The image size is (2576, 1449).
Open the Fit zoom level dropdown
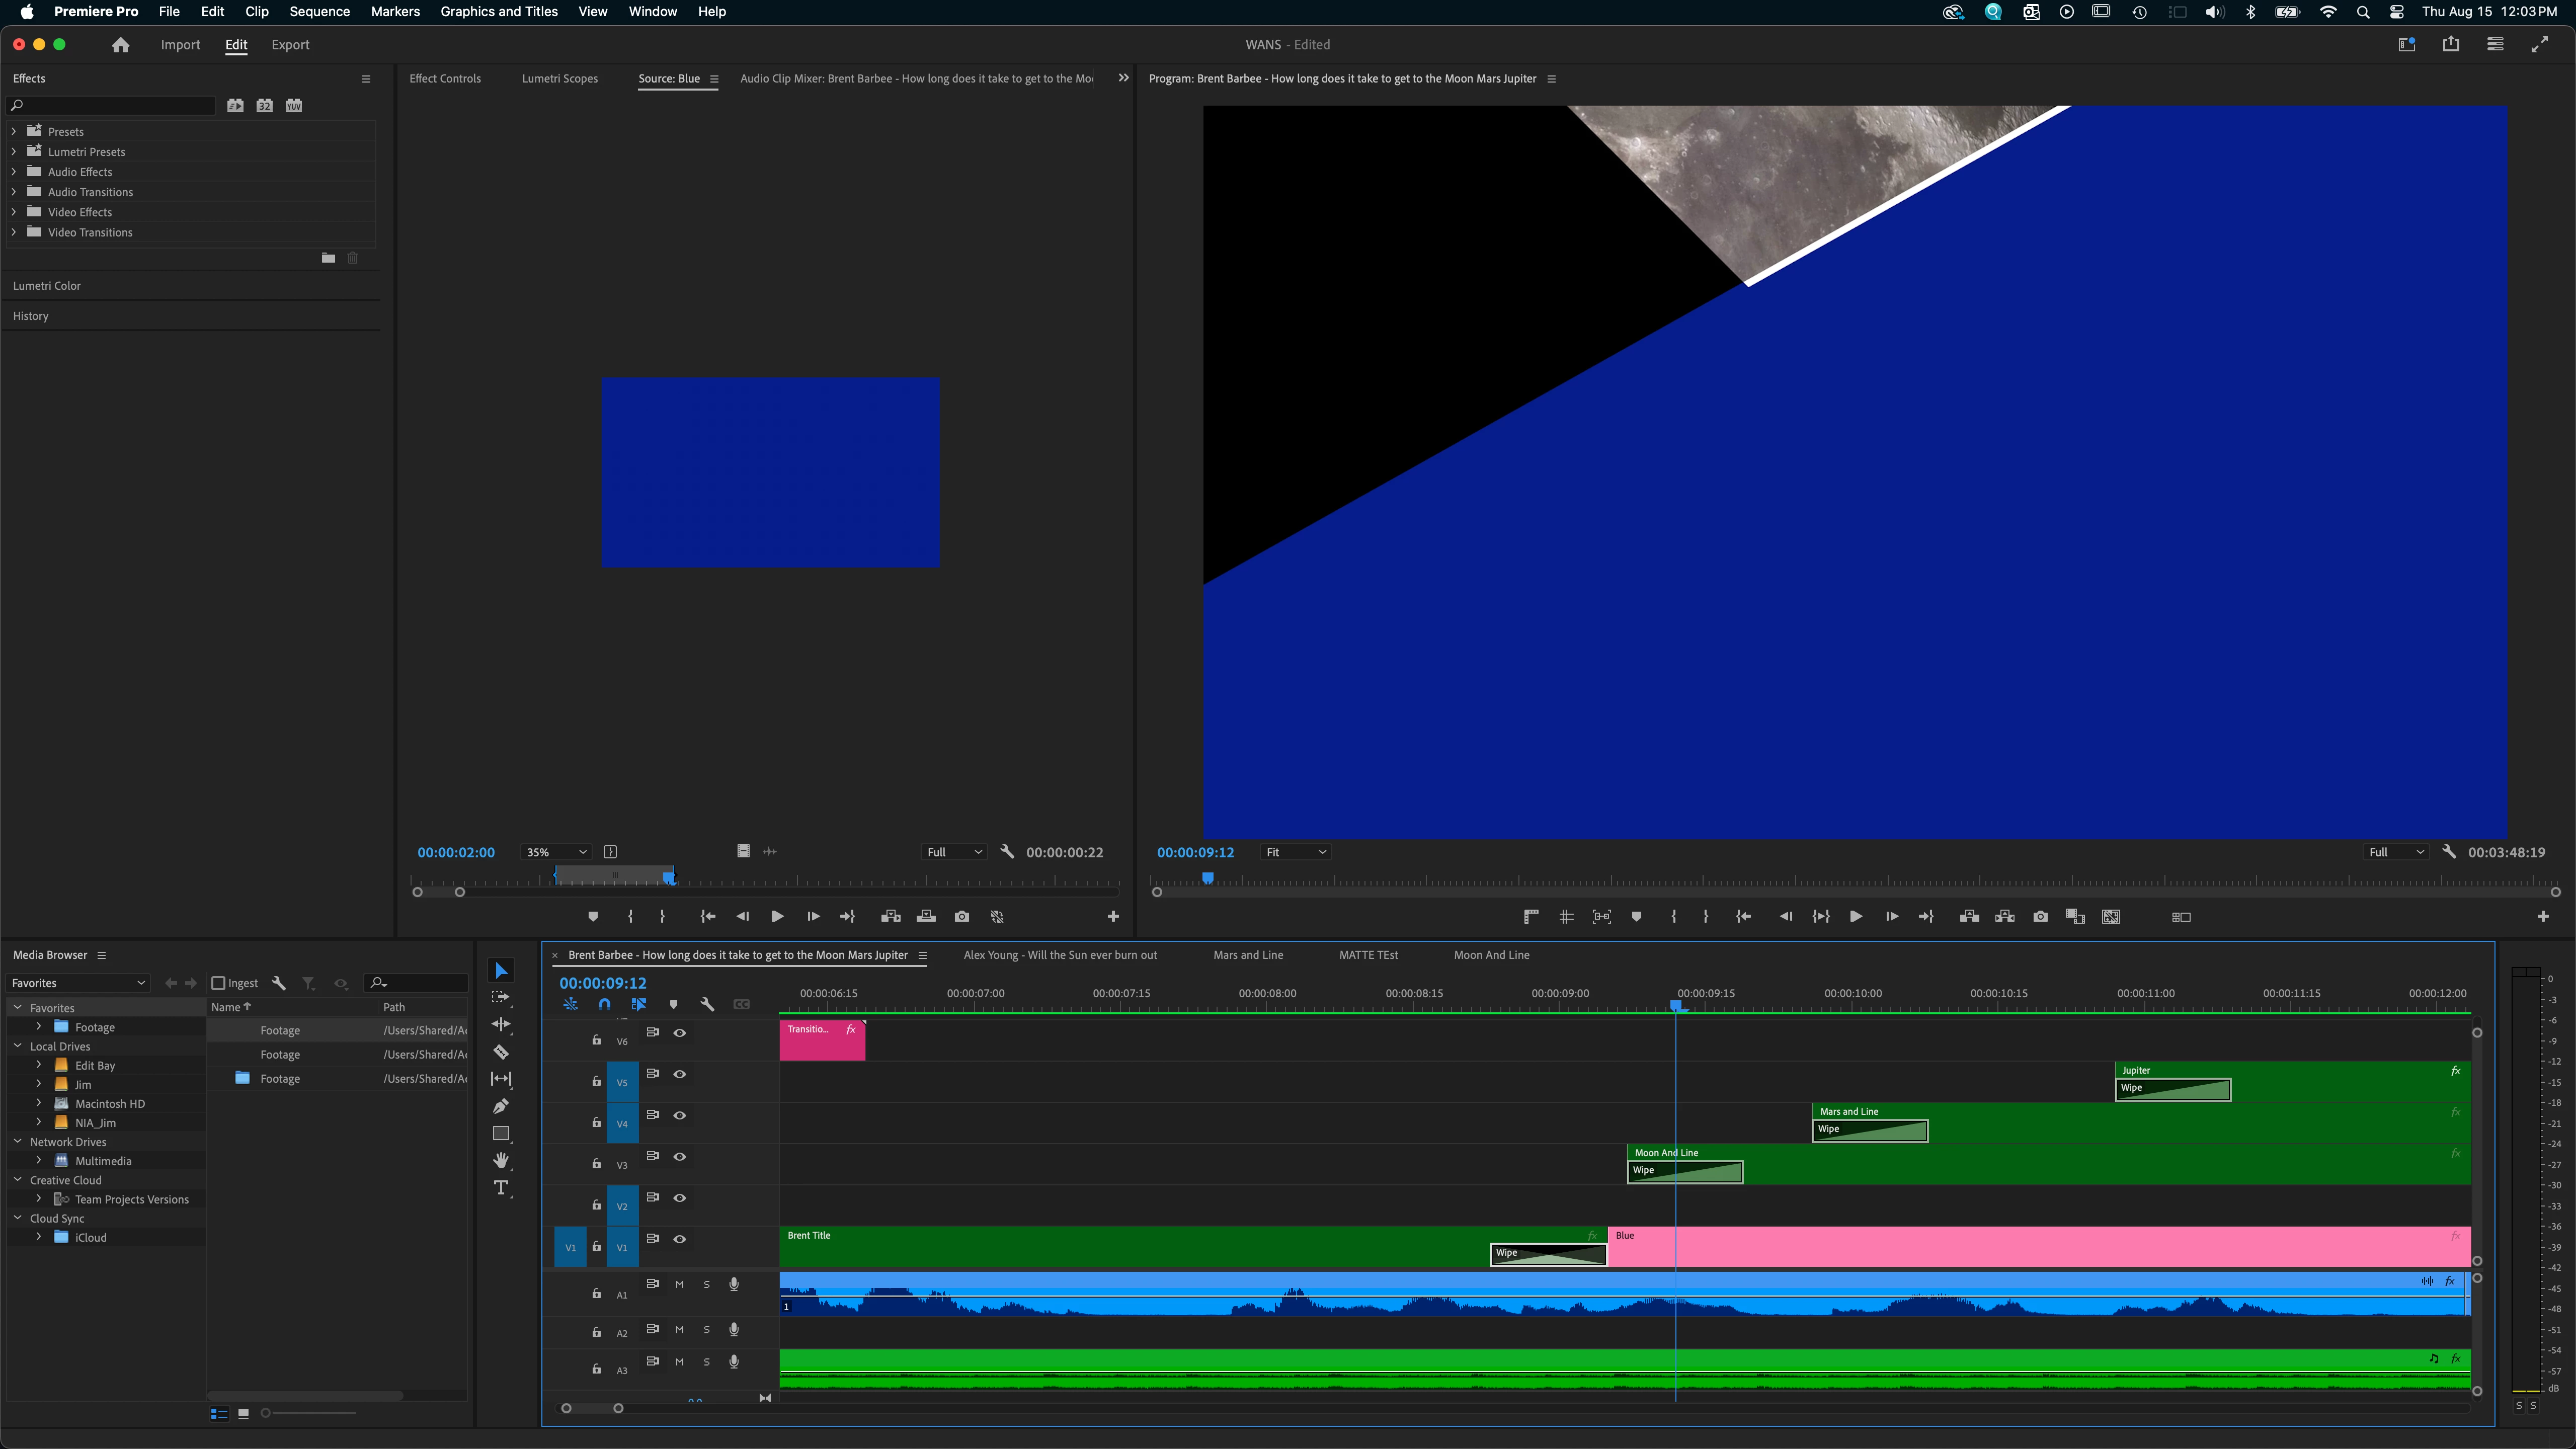pyautogui.click(x=1296, y=852)
